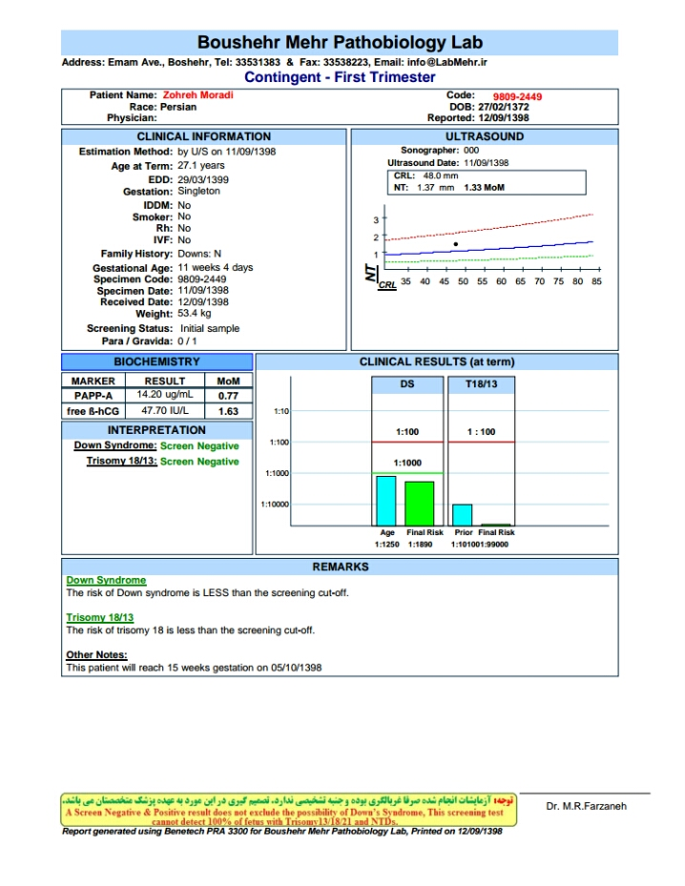Screen dimensions: 685x886
Task: Click the green 'Trisomy 18/13' heading in Remarks
Action: click(100, 618)
